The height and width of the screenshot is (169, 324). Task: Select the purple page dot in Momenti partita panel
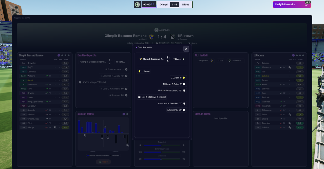pyautogui.click(x=124, y=114)
